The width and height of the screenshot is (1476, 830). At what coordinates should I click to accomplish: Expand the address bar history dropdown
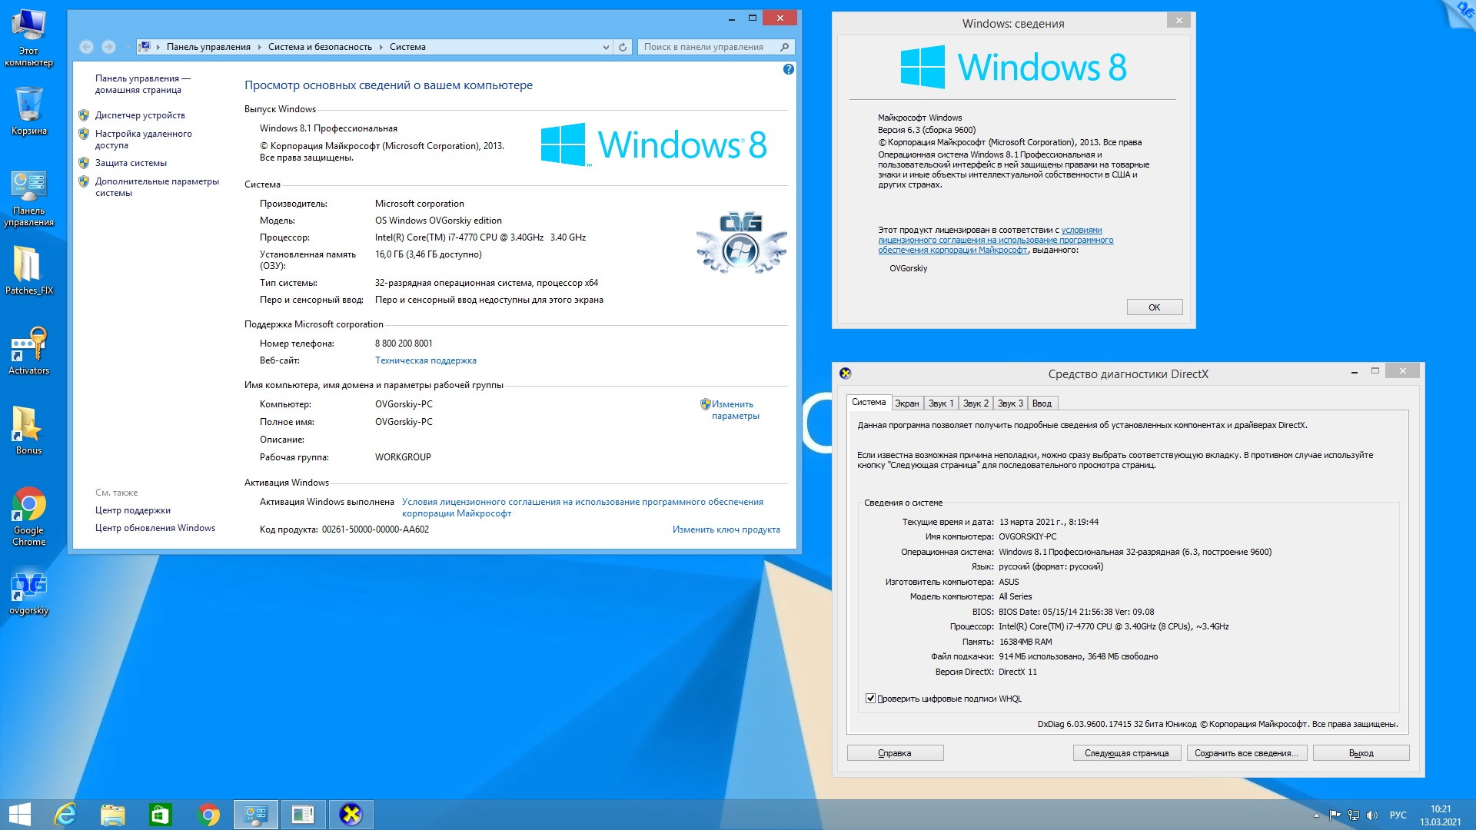[606, 47]
